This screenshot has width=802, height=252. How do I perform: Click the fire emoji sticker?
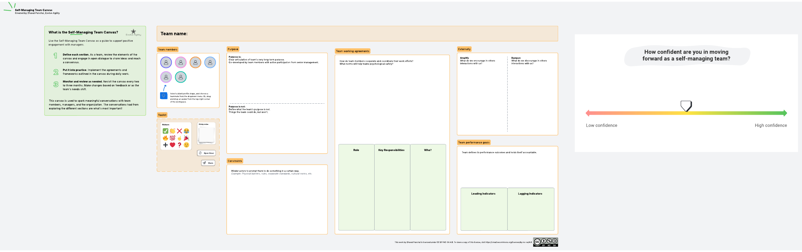[x=165, y=138]
